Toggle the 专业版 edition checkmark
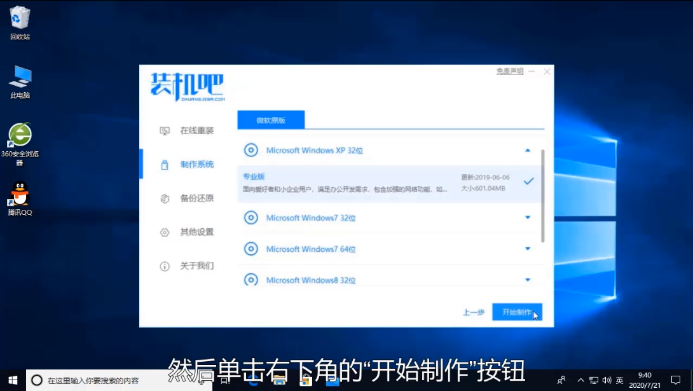This screenshot has height=391, width=693. pyautogui.click(x=528, y=181)
